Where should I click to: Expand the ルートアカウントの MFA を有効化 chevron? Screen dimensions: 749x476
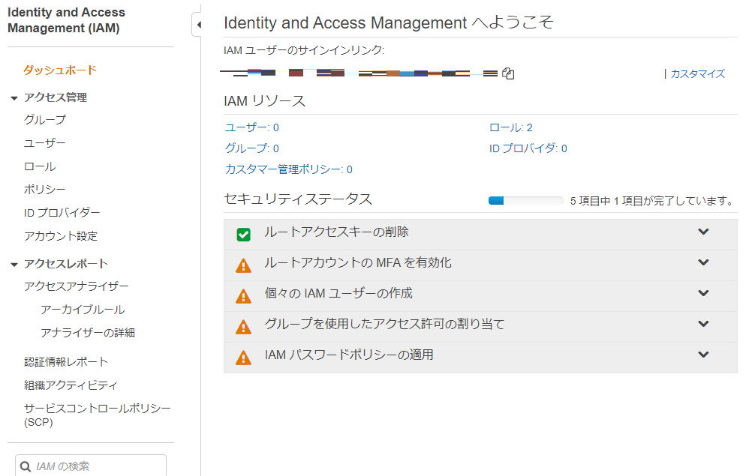(x=703, y=262)
